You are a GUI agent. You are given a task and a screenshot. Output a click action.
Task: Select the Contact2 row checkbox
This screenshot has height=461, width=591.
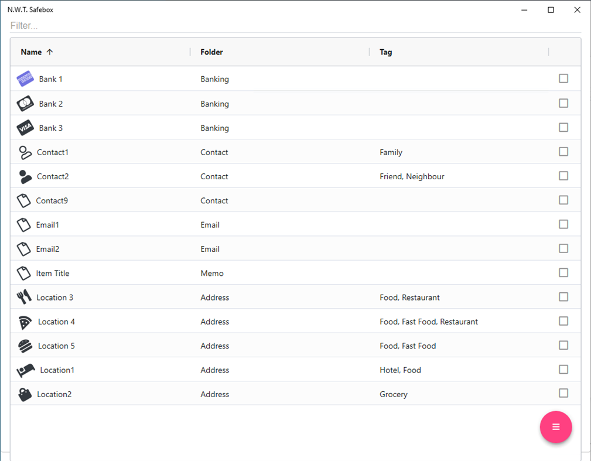[x=563, y=176]
